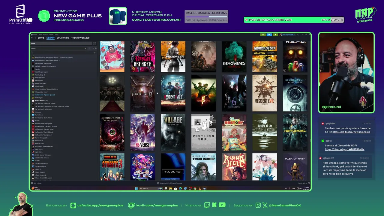Open Rise of the Tomb Raider cover
384x216 pixels.
[x=204, y=167]
